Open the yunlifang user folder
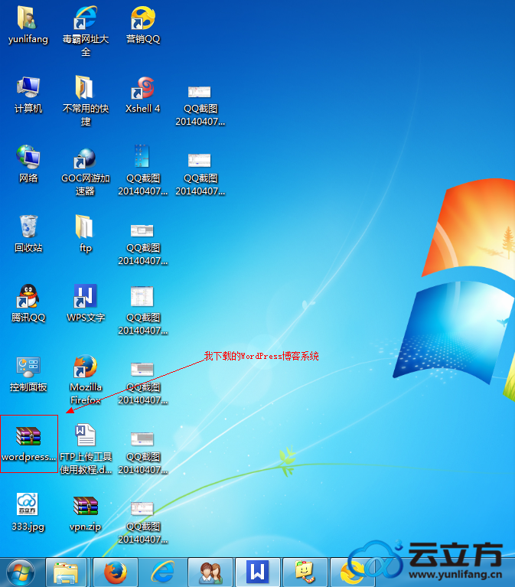The image size is (515, 587). click(x=28, y=25)
